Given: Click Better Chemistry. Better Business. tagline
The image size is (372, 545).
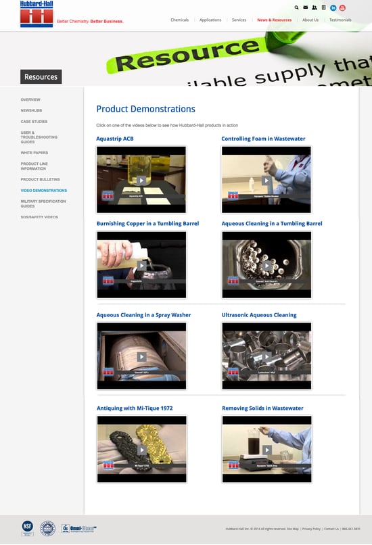Looking at the screenshot, I should (x=91, y=21).
